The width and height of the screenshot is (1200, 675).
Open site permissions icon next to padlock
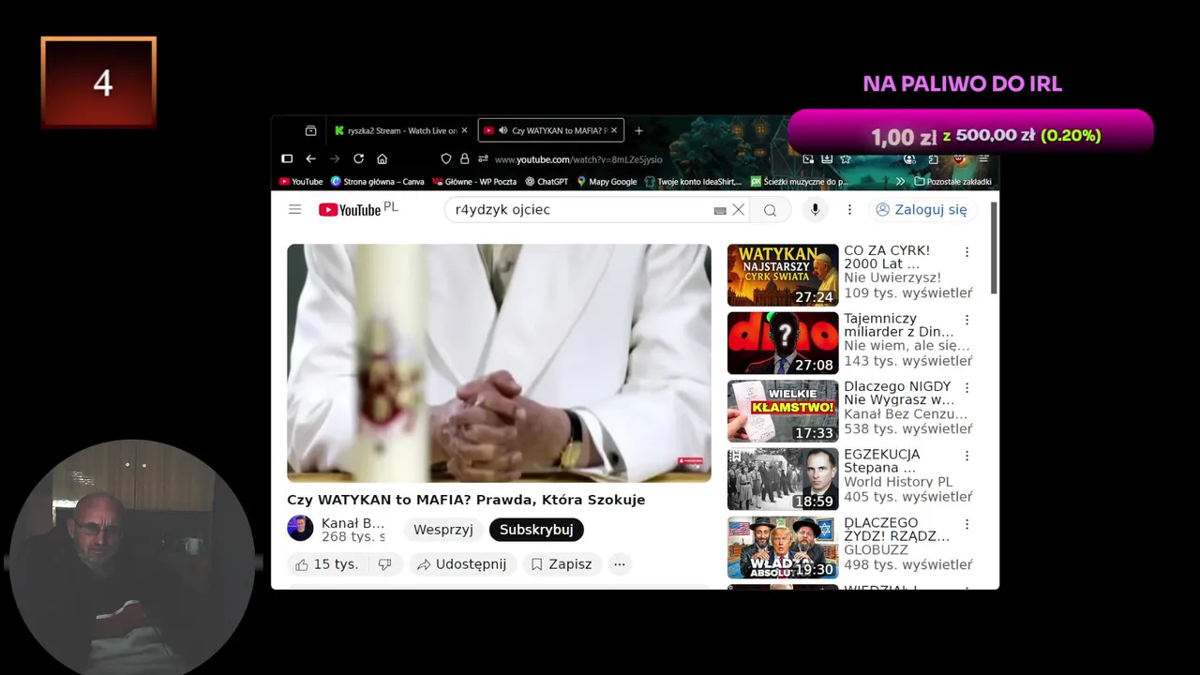[x=483, y=158]
